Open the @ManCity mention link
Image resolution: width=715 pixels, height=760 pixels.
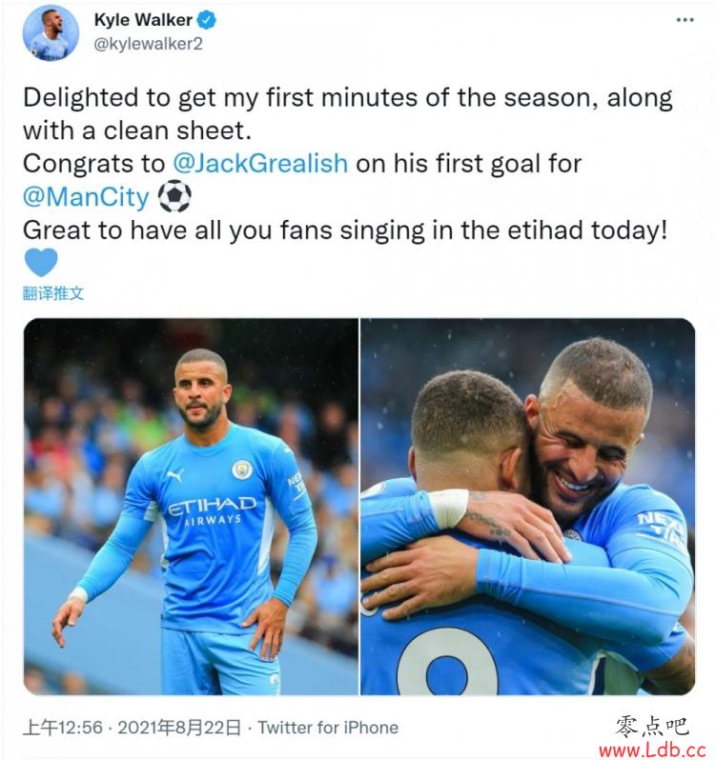coord(86,196)
